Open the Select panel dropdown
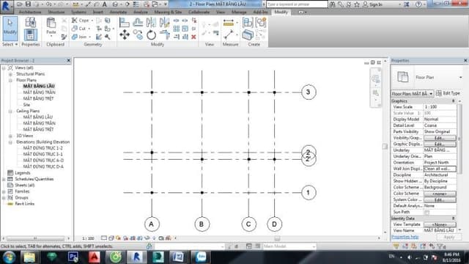469x264 pixels. pyautogui.click(x=10, y=44)
